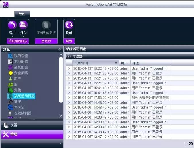Image resolution: width=194 pixels, height=148 pixels.
Task: Expand the row 2015-04-06T14:48:42
Action: click(69, 107)
